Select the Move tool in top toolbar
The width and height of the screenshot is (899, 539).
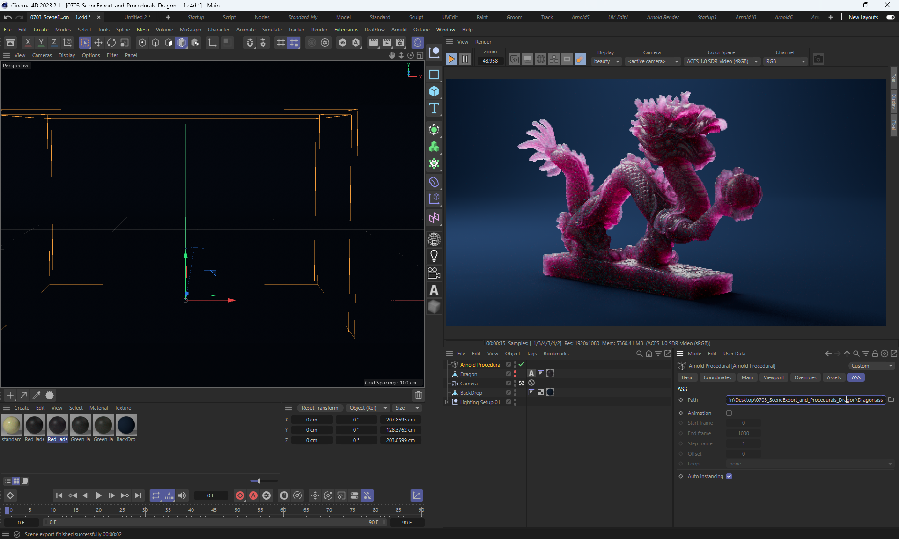pos(98,43)
